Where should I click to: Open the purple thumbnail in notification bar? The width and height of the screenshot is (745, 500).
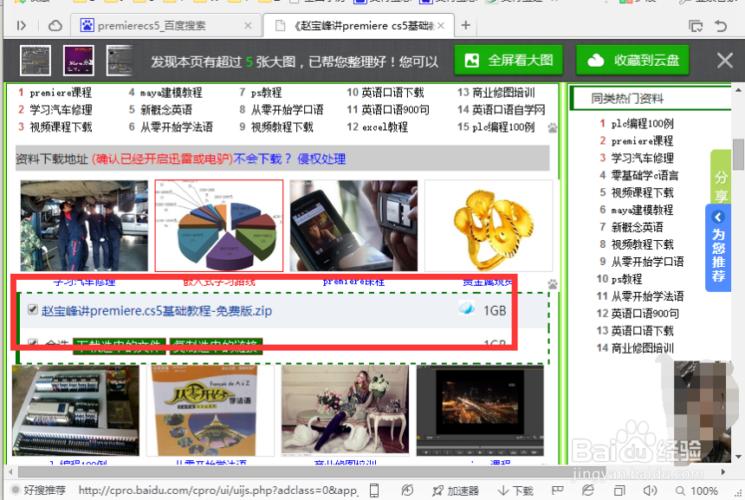(79, 61)
